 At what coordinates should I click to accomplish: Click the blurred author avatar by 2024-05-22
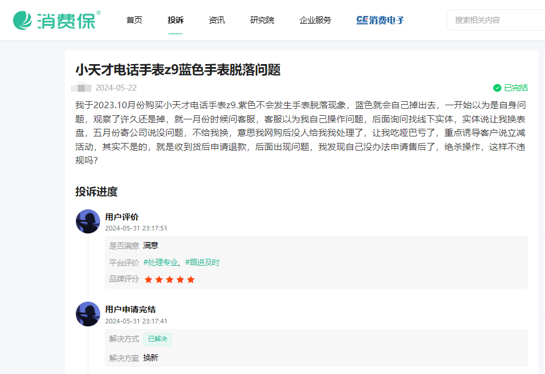point(81,87)
